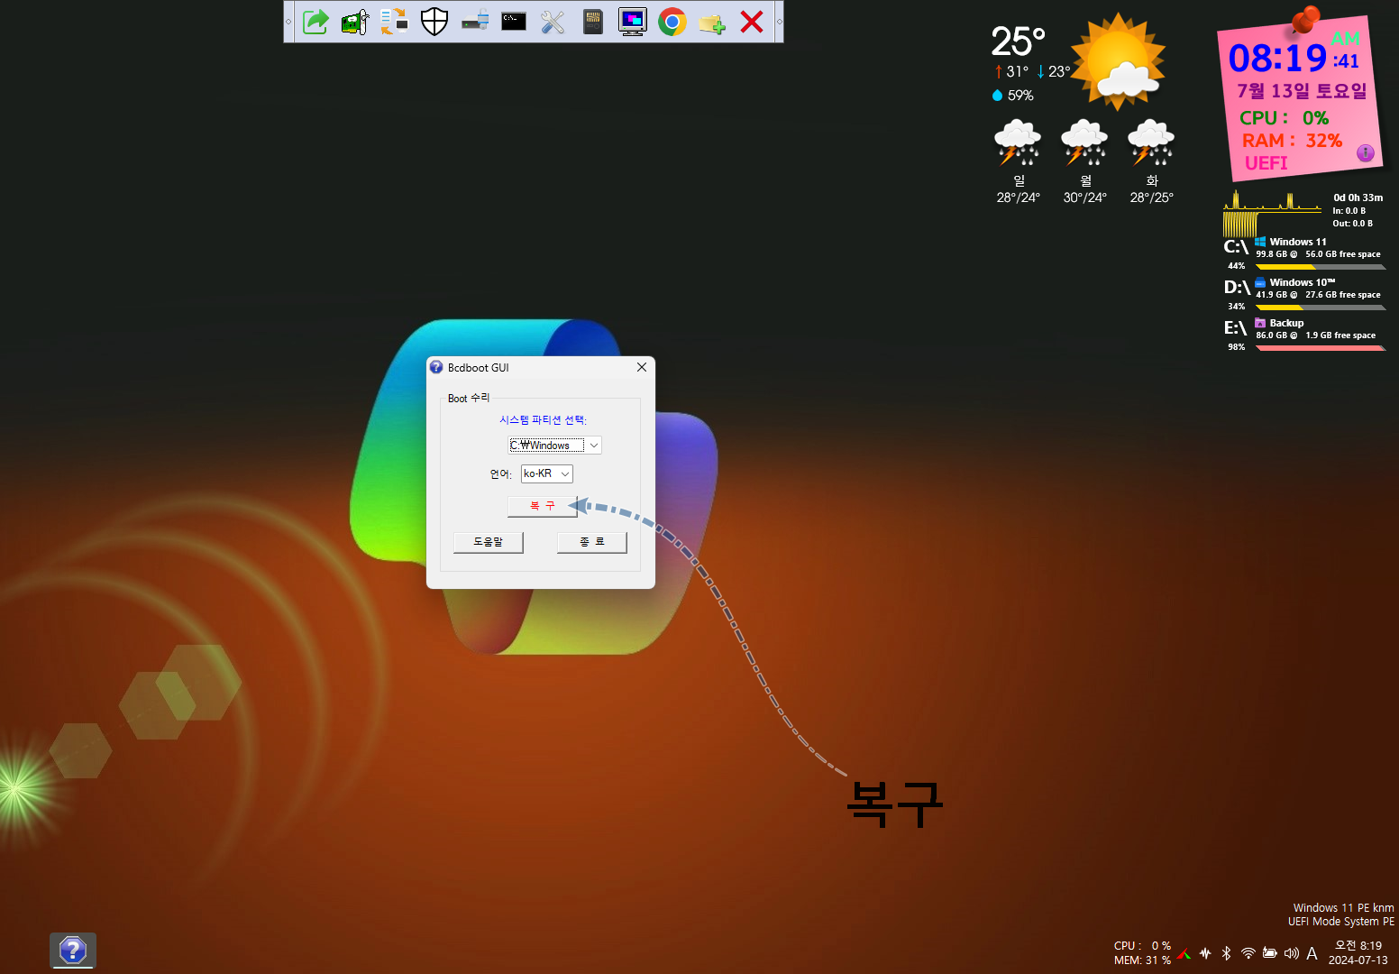Open the Bluetooth tray icon
1399x974 pixels.
[1226, 953]
